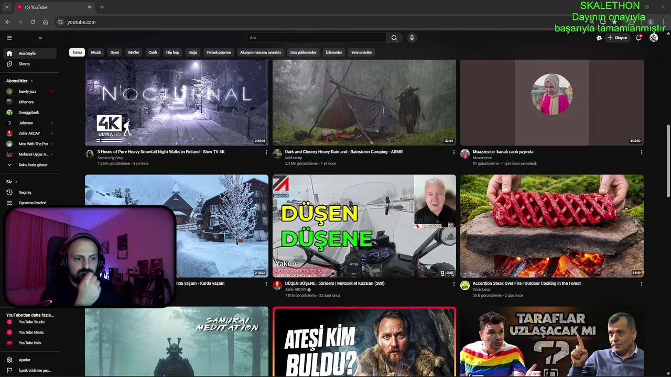This screenshot has width=671, height=377.
Task: Open Zafer AKCAY avatar under DÜŞEN video
Action: [277, 285]
